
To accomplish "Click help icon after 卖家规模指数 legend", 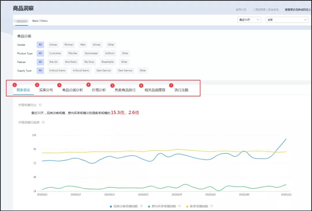I will (211, 206).
